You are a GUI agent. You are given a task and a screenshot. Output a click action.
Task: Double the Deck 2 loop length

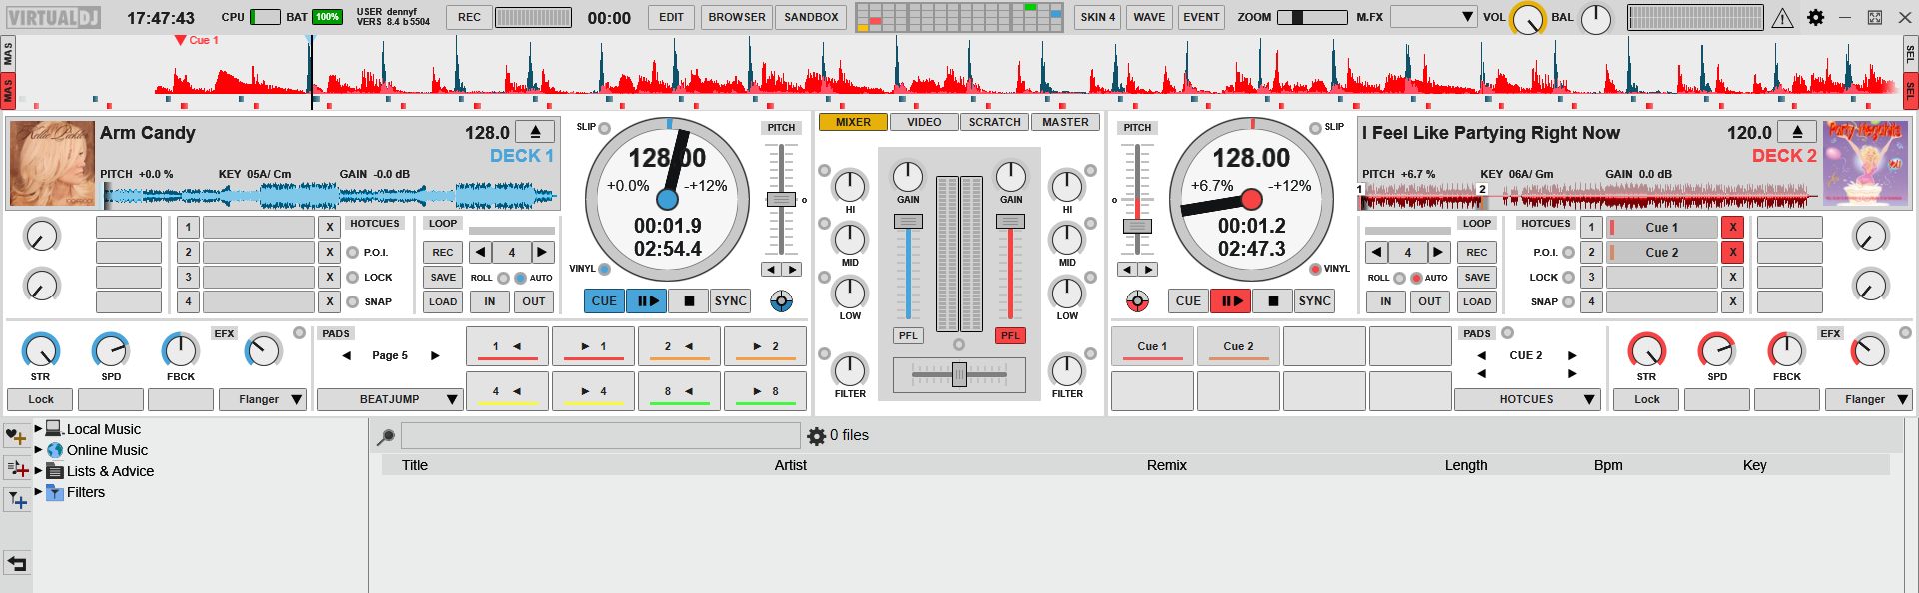tap(1439, 252)
